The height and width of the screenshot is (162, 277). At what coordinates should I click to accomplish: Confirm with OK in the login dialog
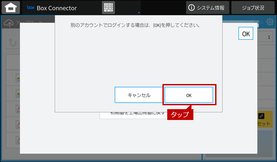[189, 95]
